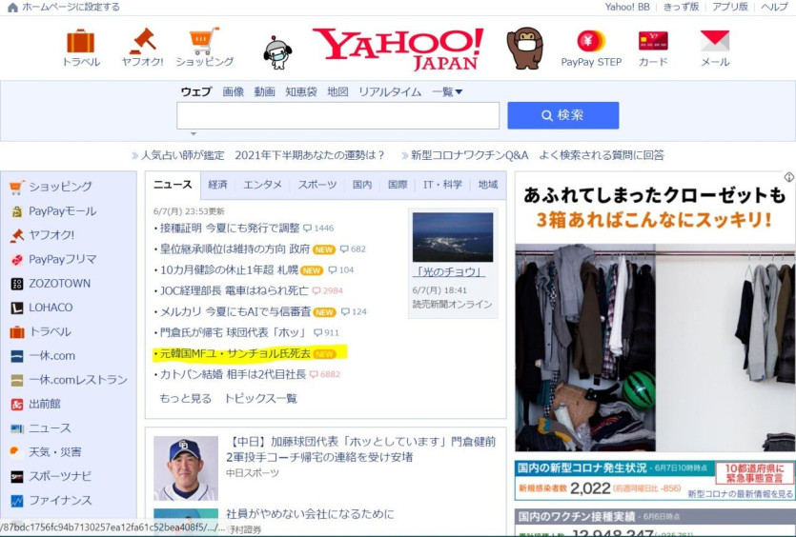796x537 pixels.
Task: Select the 知恵袋 search tab
Action: point(301,91)
